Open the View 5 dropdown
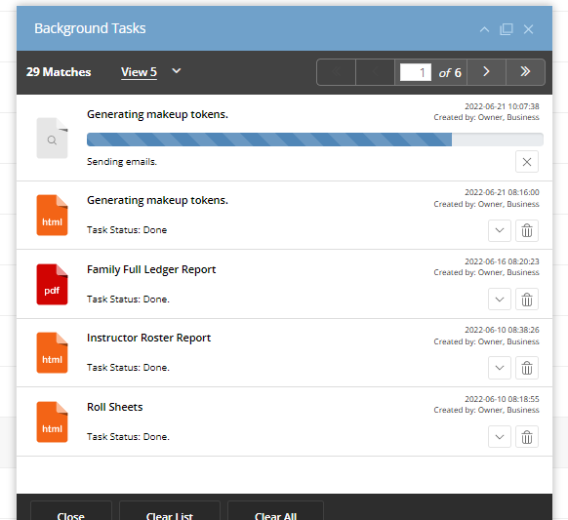568x520 pixels. click(x=150, y=71)
